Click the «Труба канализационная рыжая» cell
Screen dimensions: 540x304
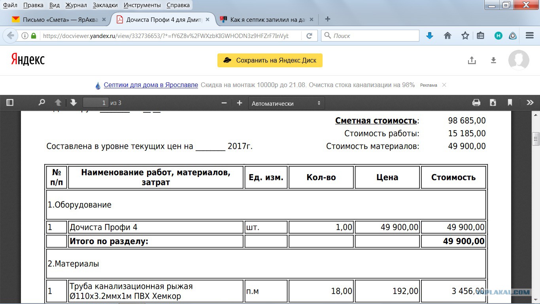(x=155, y=291)
